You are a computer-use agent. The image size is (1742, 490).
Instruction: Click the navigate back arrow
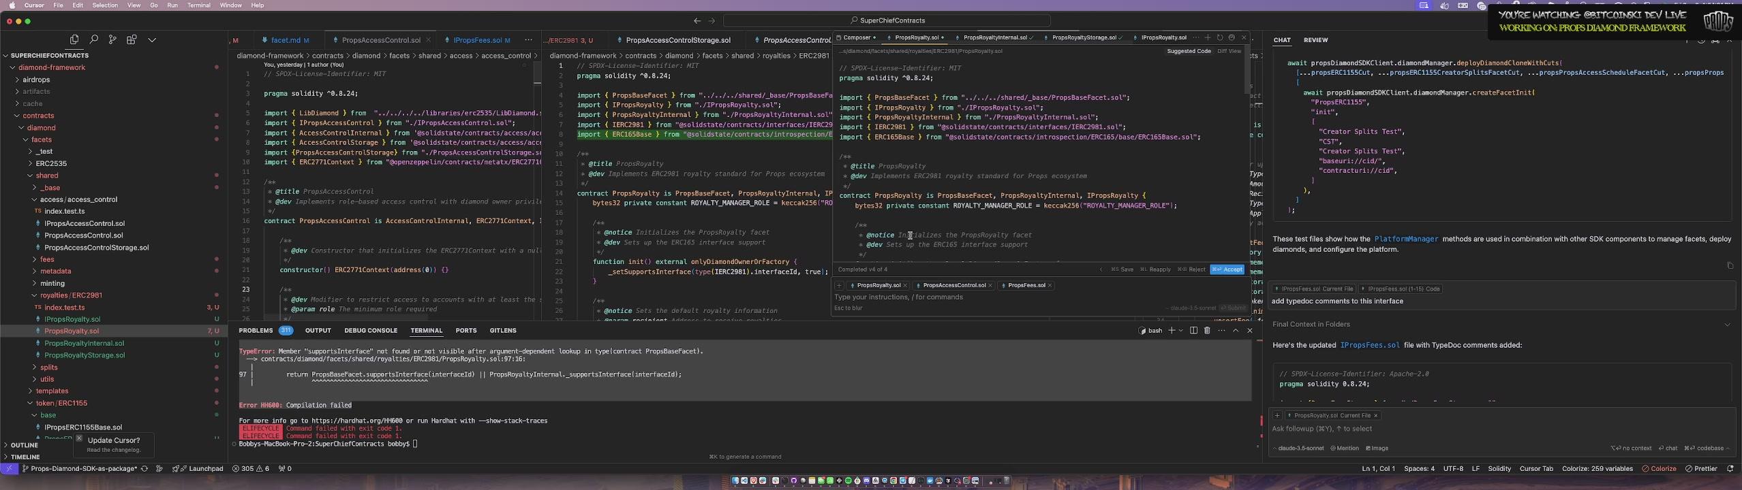tap(697, 21)
